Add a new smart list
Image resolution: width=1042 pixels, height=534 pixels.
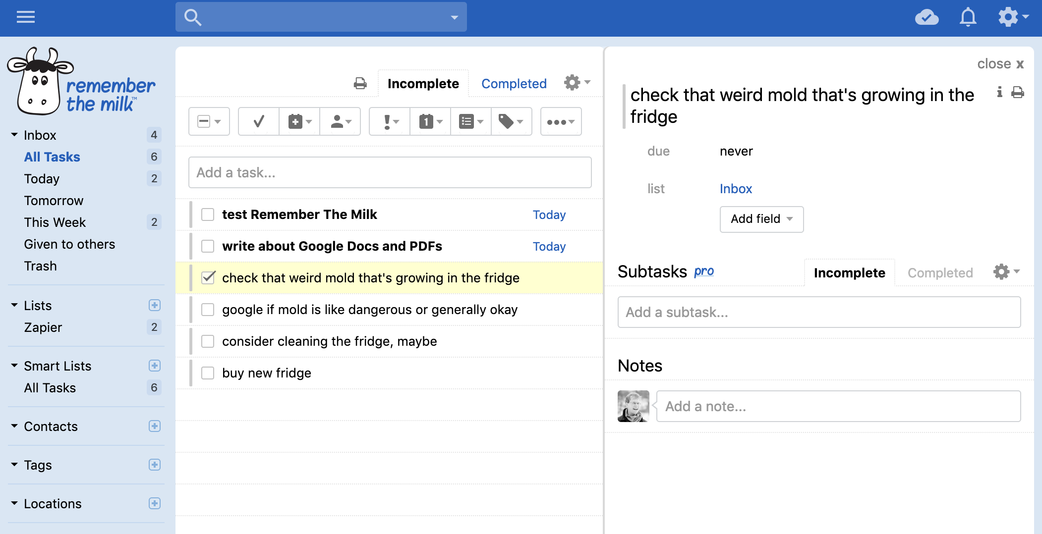pyautogui.click(x=155, y=366)
